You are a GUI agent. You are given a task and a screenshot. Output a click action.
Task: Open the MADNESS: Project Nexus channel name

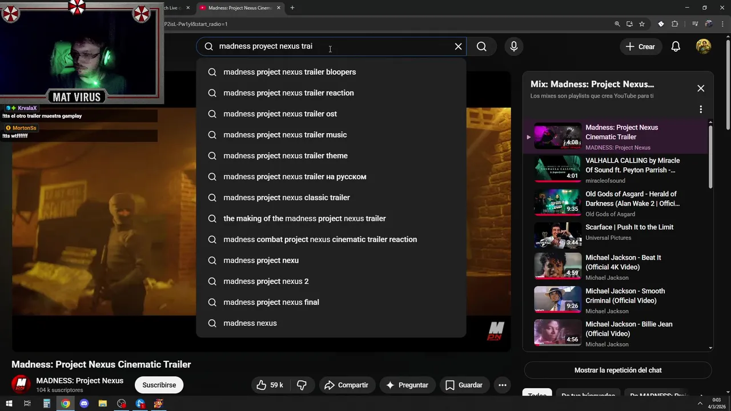point(80,381)
